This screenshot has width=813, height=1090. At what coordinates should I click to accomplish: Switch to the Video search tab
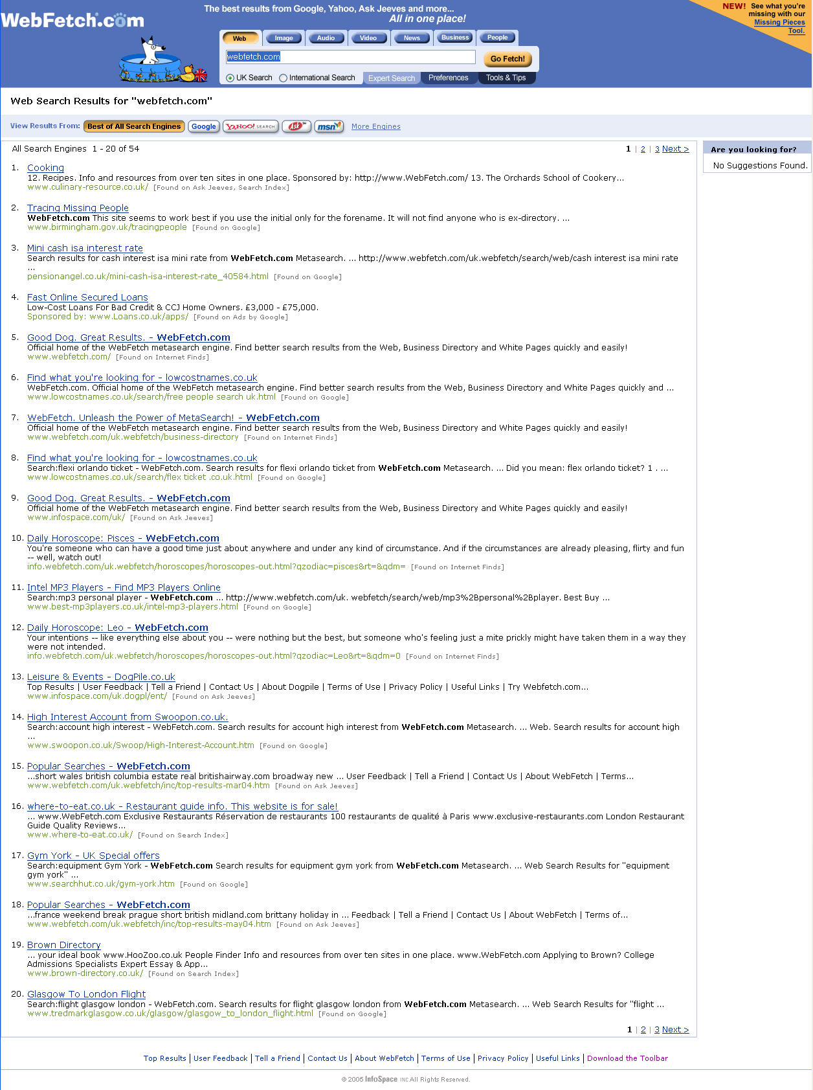pos(368,38)
